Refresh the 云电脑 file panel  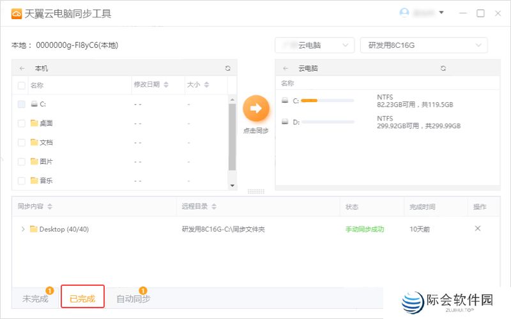click(443, 68)
